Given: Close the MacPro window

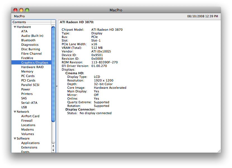Looking at the screenshot, I should (15, 10).
